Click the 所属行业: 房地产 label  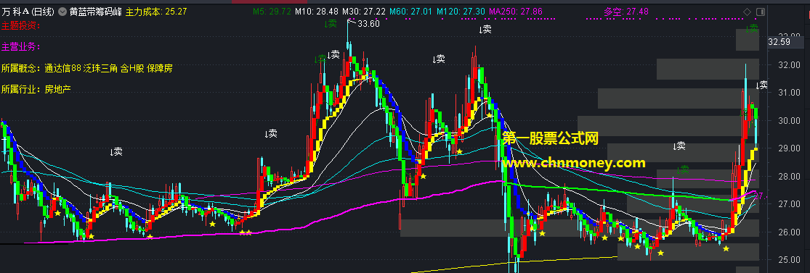pos(36,89)
